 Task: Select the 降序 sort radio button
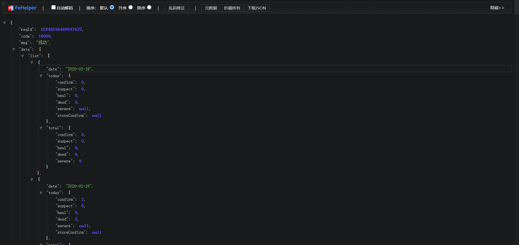tap(149, 8)
